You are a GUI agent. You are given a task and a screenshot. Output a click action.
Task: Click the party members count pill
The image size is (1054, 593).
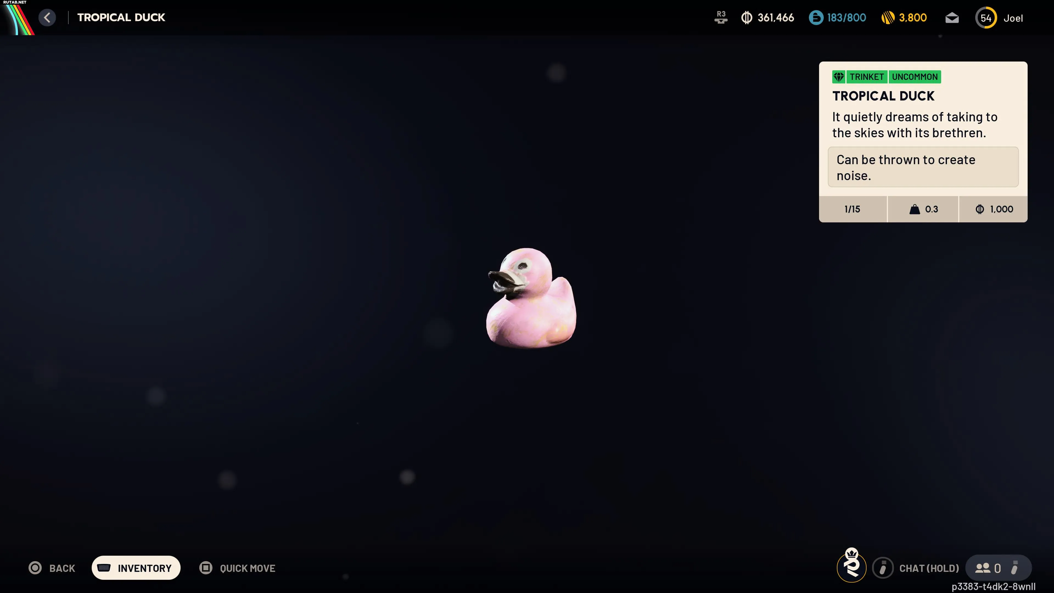998,568
